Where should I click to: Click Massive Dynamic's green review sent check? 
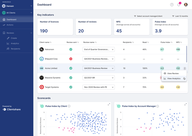tap(71, 78)
